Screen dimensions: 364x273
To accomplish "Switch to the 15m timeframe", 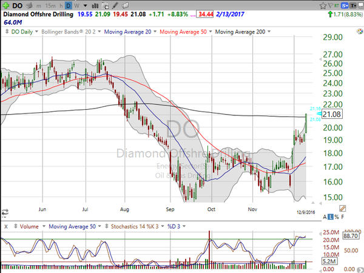I will (x=50, y=5).
